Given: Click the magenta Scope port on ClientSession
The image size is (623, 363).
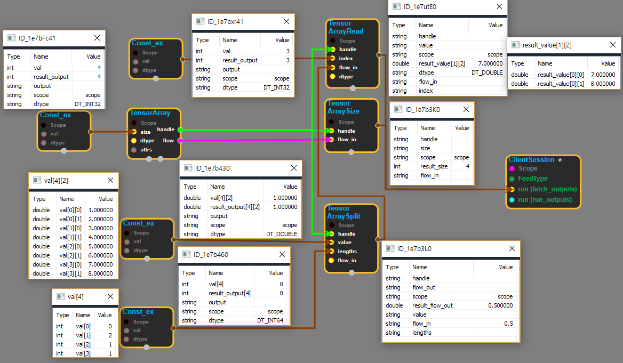Looking at the screenshot, I should coord(513,168).
